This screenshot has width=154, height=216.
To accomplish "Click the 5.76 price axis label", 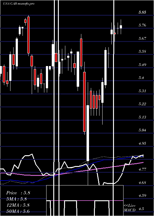I will point(142,25).
